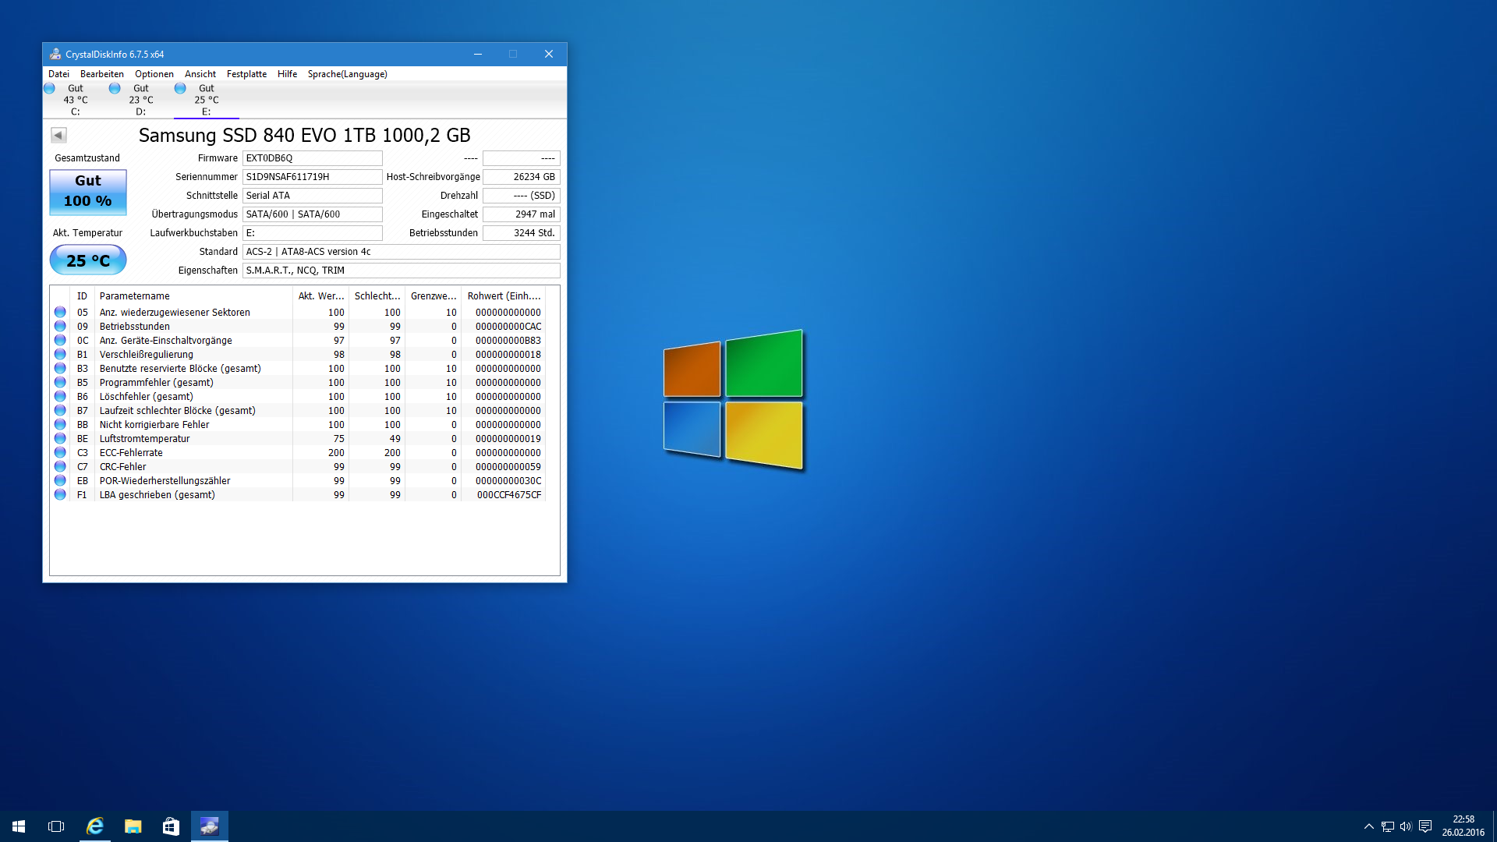The width and height of the screenshot is (1497, 842).
Task: Click status orb for ID 05 row
Action: (60, 312)
